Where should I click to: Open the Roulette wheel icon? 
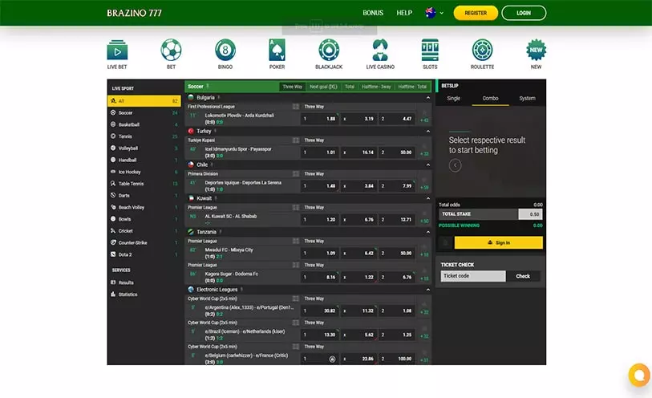pos(482,50)
